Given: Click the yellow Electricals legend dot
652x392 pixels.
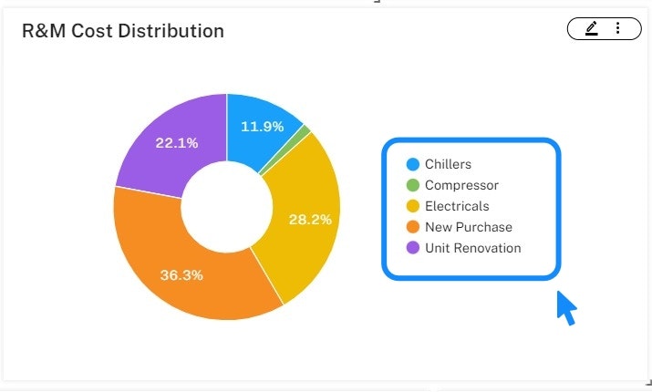Looking at the screenshot, I should tap(413, 206).
